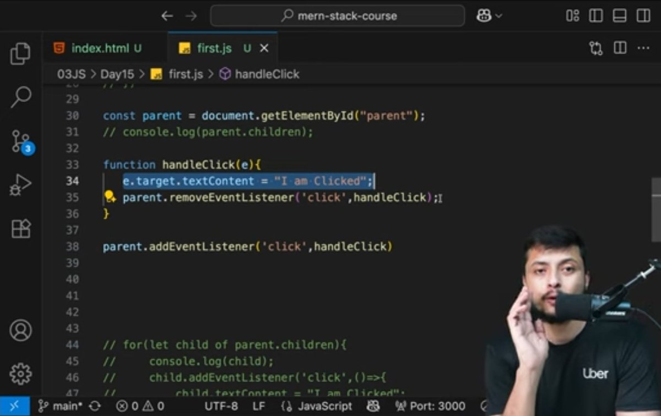
Task: Open the Explorer view in activity bar
Action: click(20, 53)
